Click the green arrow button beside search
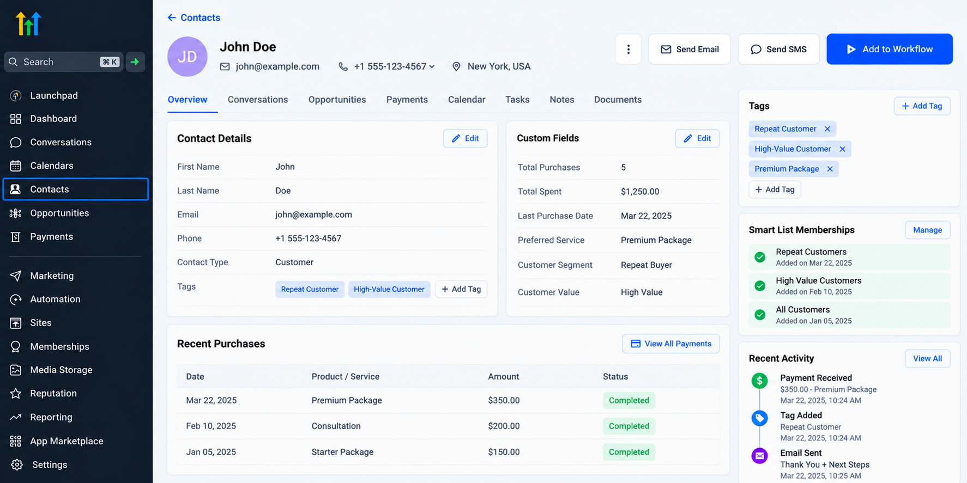 click(135, 62)
